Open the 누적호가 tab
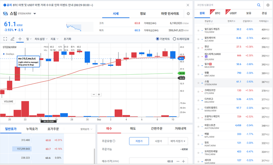 coord(32,129)
